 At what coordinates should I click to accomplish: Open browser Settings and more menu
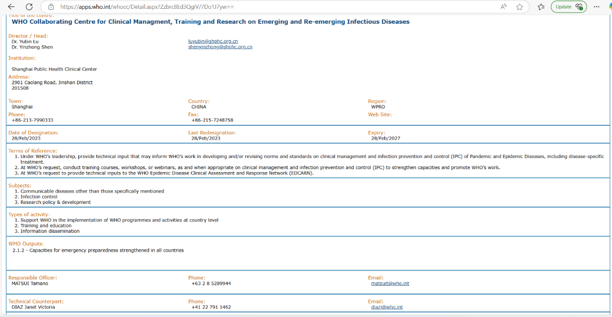click(596, 6)
